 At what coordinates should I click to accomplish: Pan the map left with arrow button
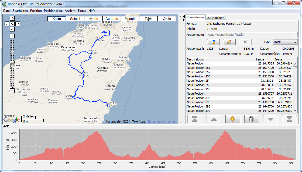click(7, 24)
